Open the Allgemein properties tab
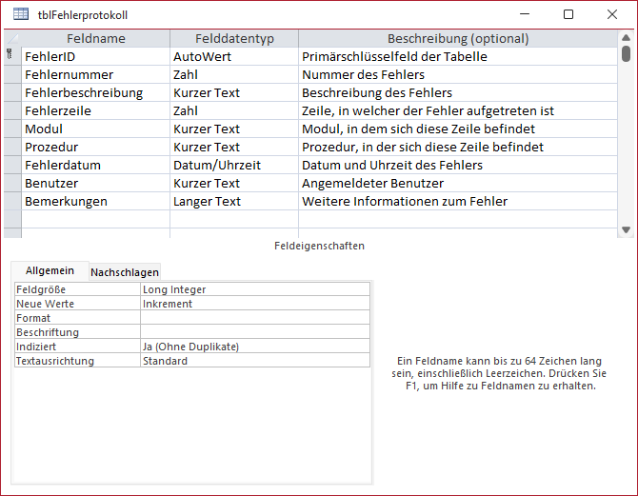The image size is (638, 496). 50,271
